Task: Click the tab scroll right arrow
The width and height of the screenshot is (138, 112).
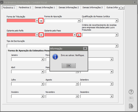Action: point(123,8)
